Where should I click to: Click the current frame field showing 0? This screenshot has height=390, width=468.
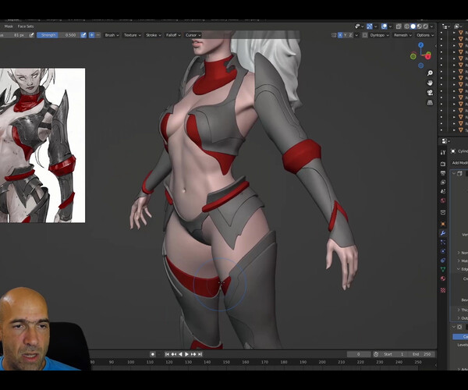[358, 354]
